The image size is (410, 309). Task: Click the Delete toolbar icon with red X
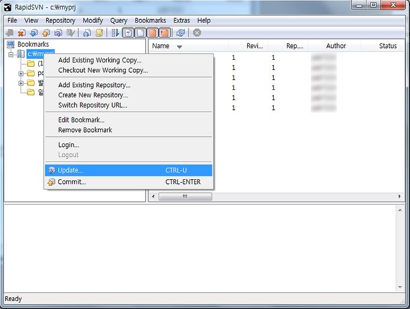tap(22, 33)
